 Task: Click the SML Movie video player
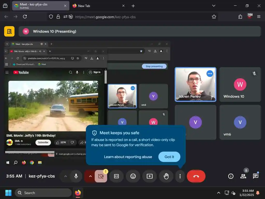click(53, 106)
